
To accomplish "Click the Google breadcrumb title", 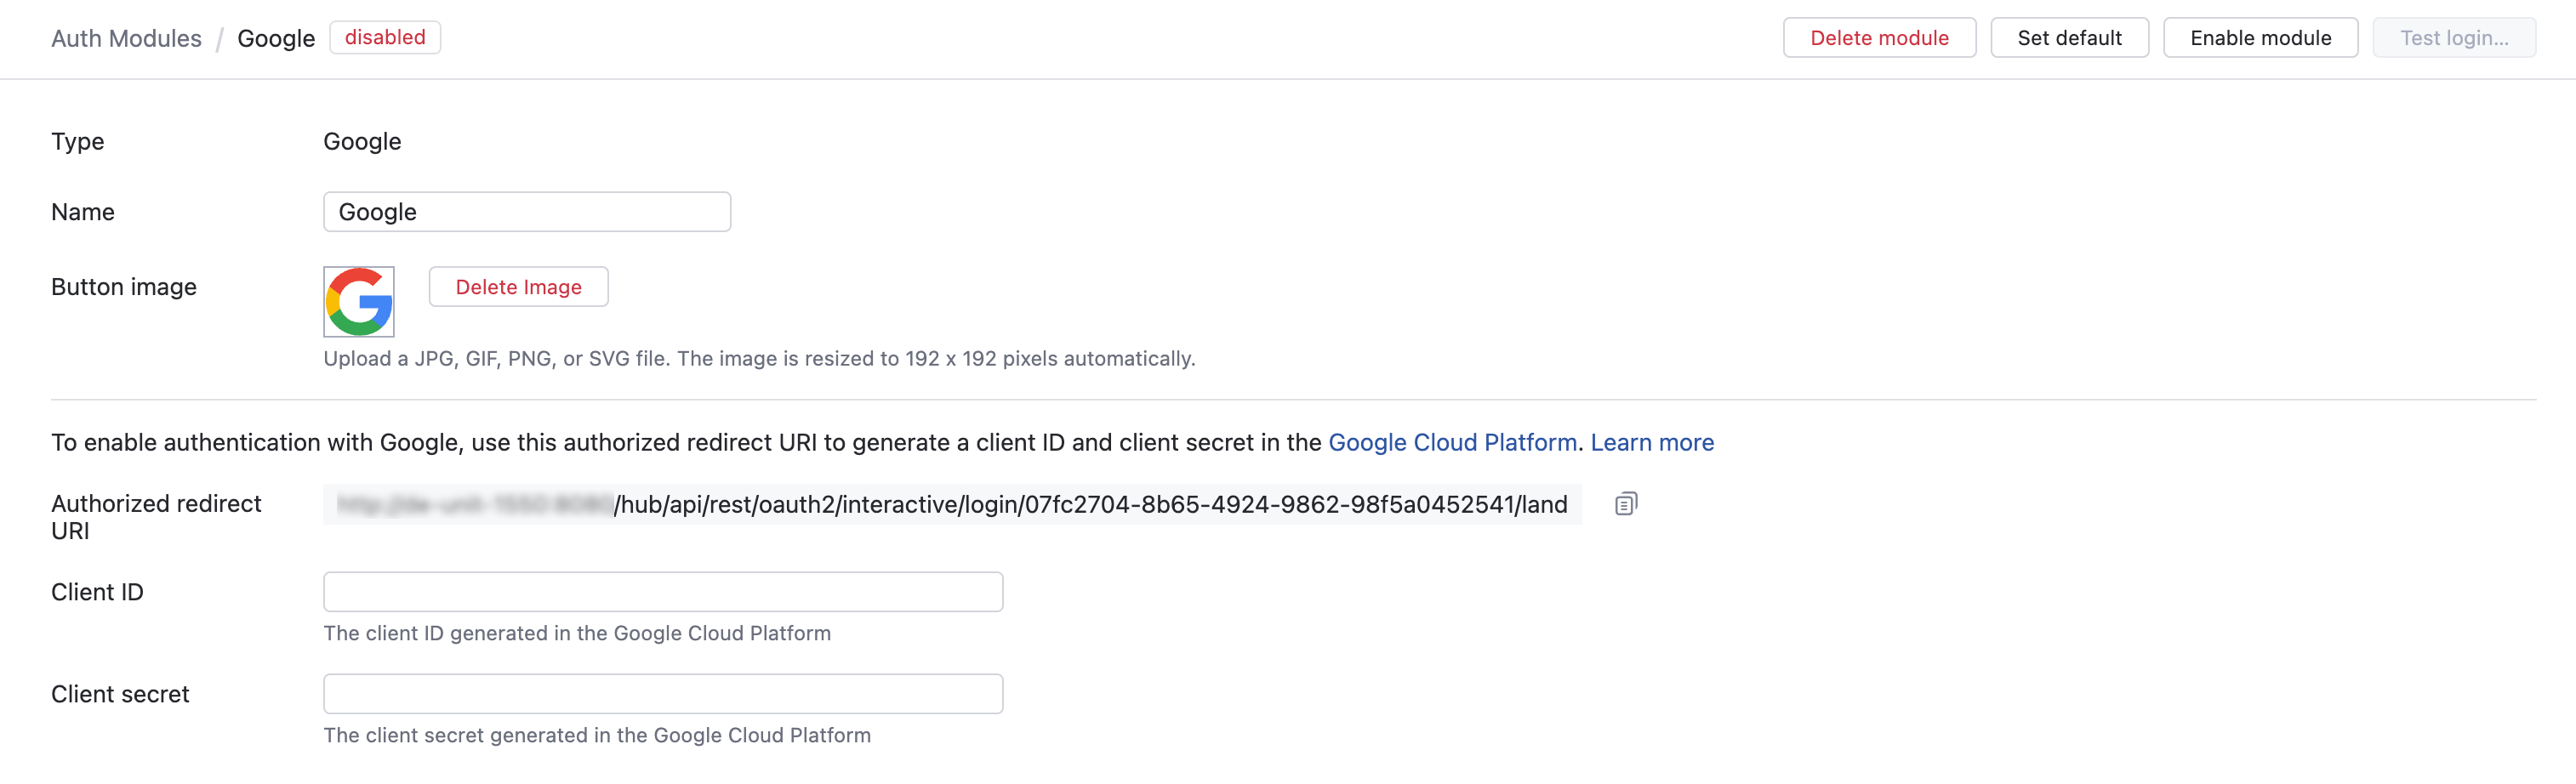I will [276, 38].
